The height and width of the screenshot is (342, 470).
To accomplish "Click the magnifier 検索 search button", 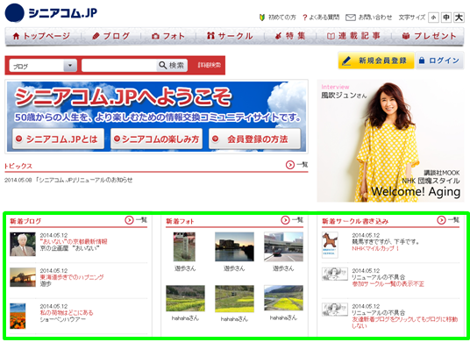I will coord(172,65).
